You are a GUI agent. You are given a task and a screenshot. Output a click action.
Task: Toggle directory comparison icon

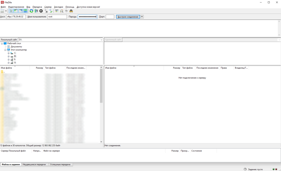(62, 11)
